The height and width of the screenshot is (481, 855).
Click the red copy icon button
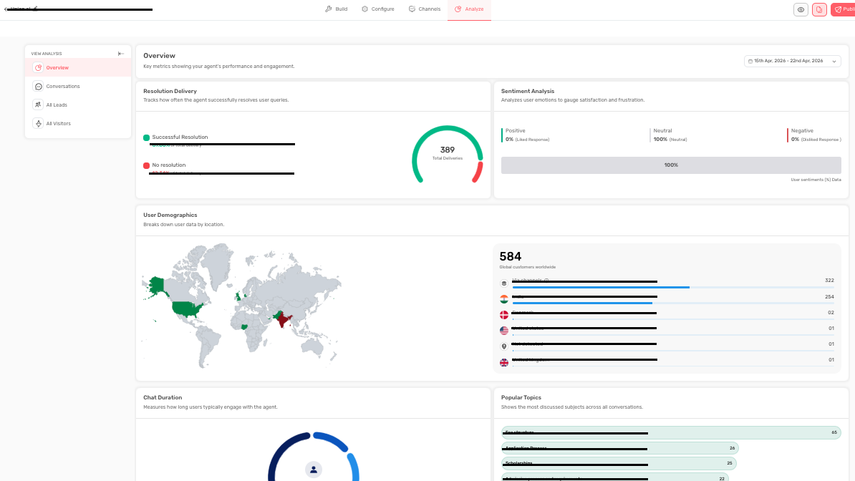(819, 9)
